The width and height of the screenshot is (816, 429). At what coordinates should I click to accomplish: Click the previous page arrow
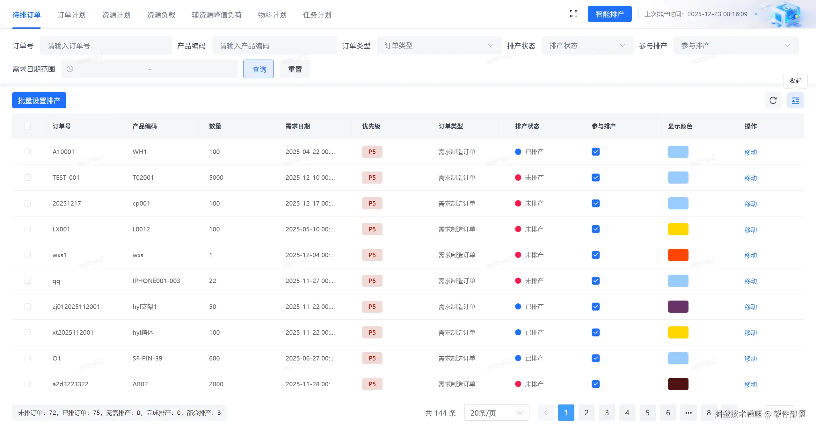click(545, 413)
